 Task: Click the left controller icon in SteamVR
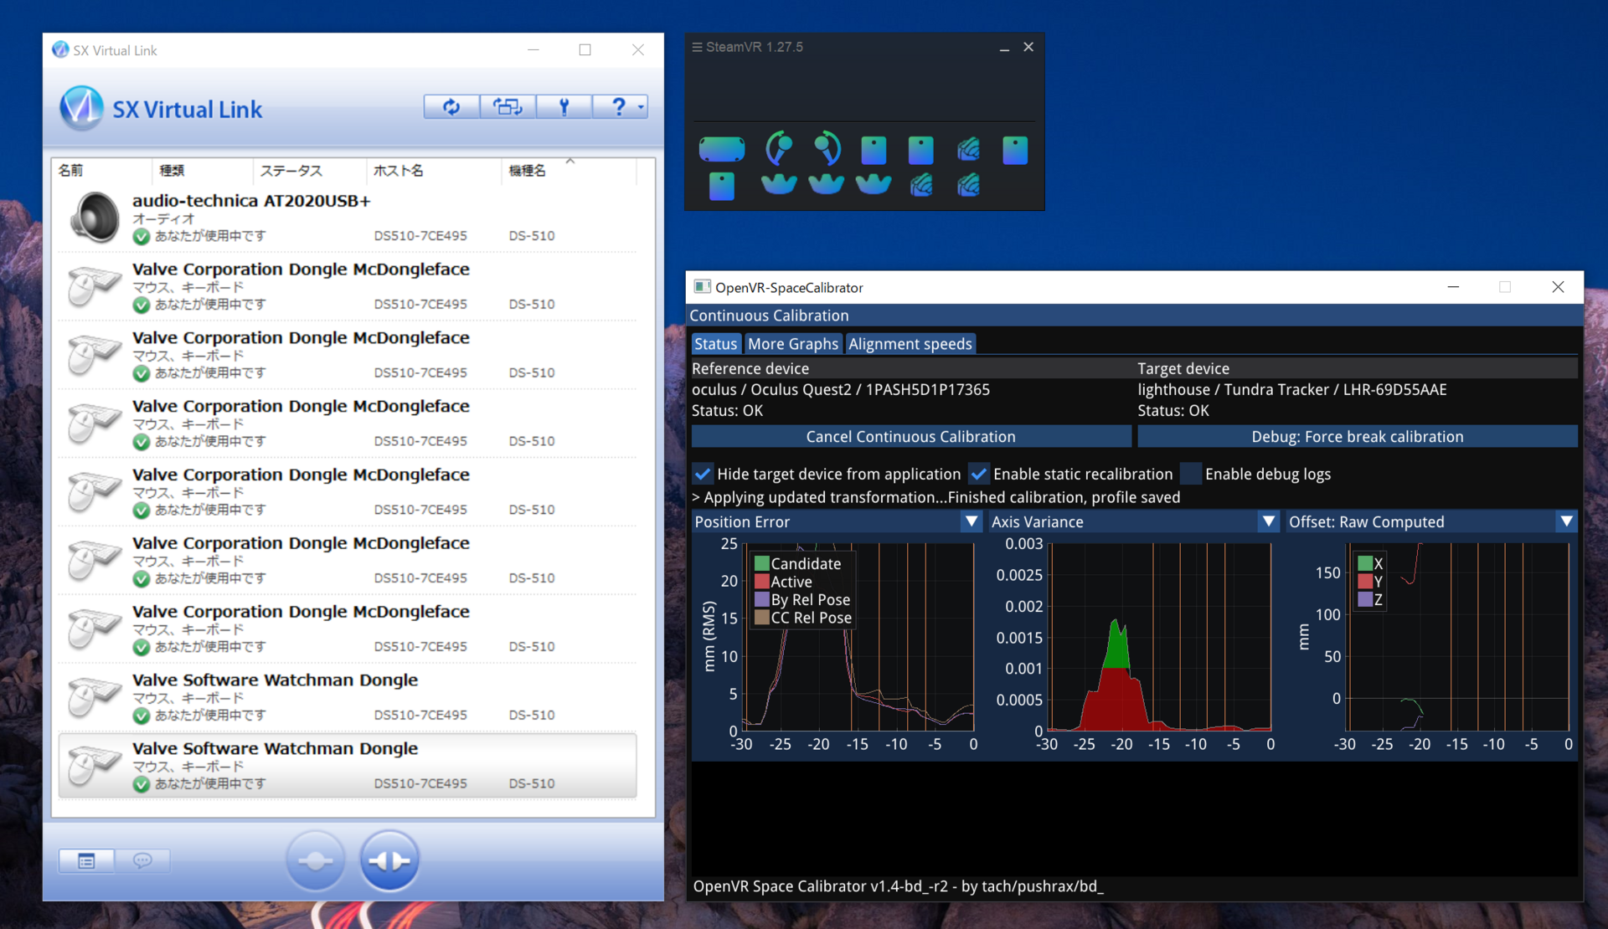779,148
